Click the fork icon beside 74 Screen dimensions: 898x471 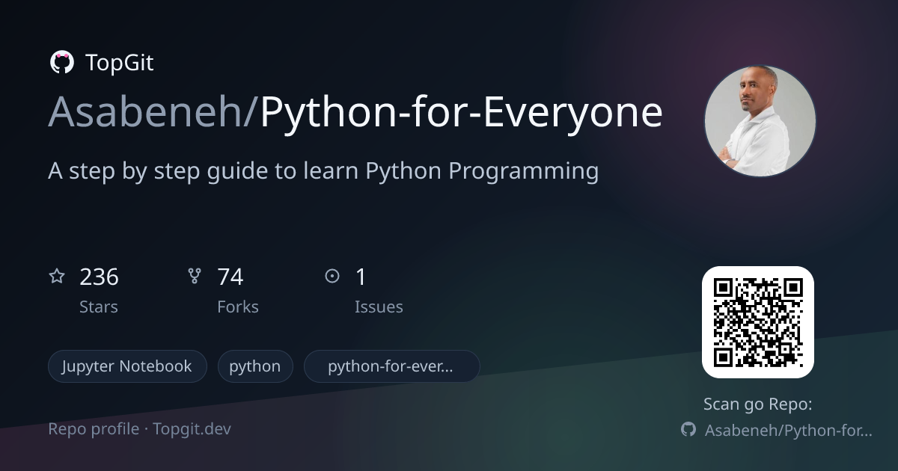point(195,277)
